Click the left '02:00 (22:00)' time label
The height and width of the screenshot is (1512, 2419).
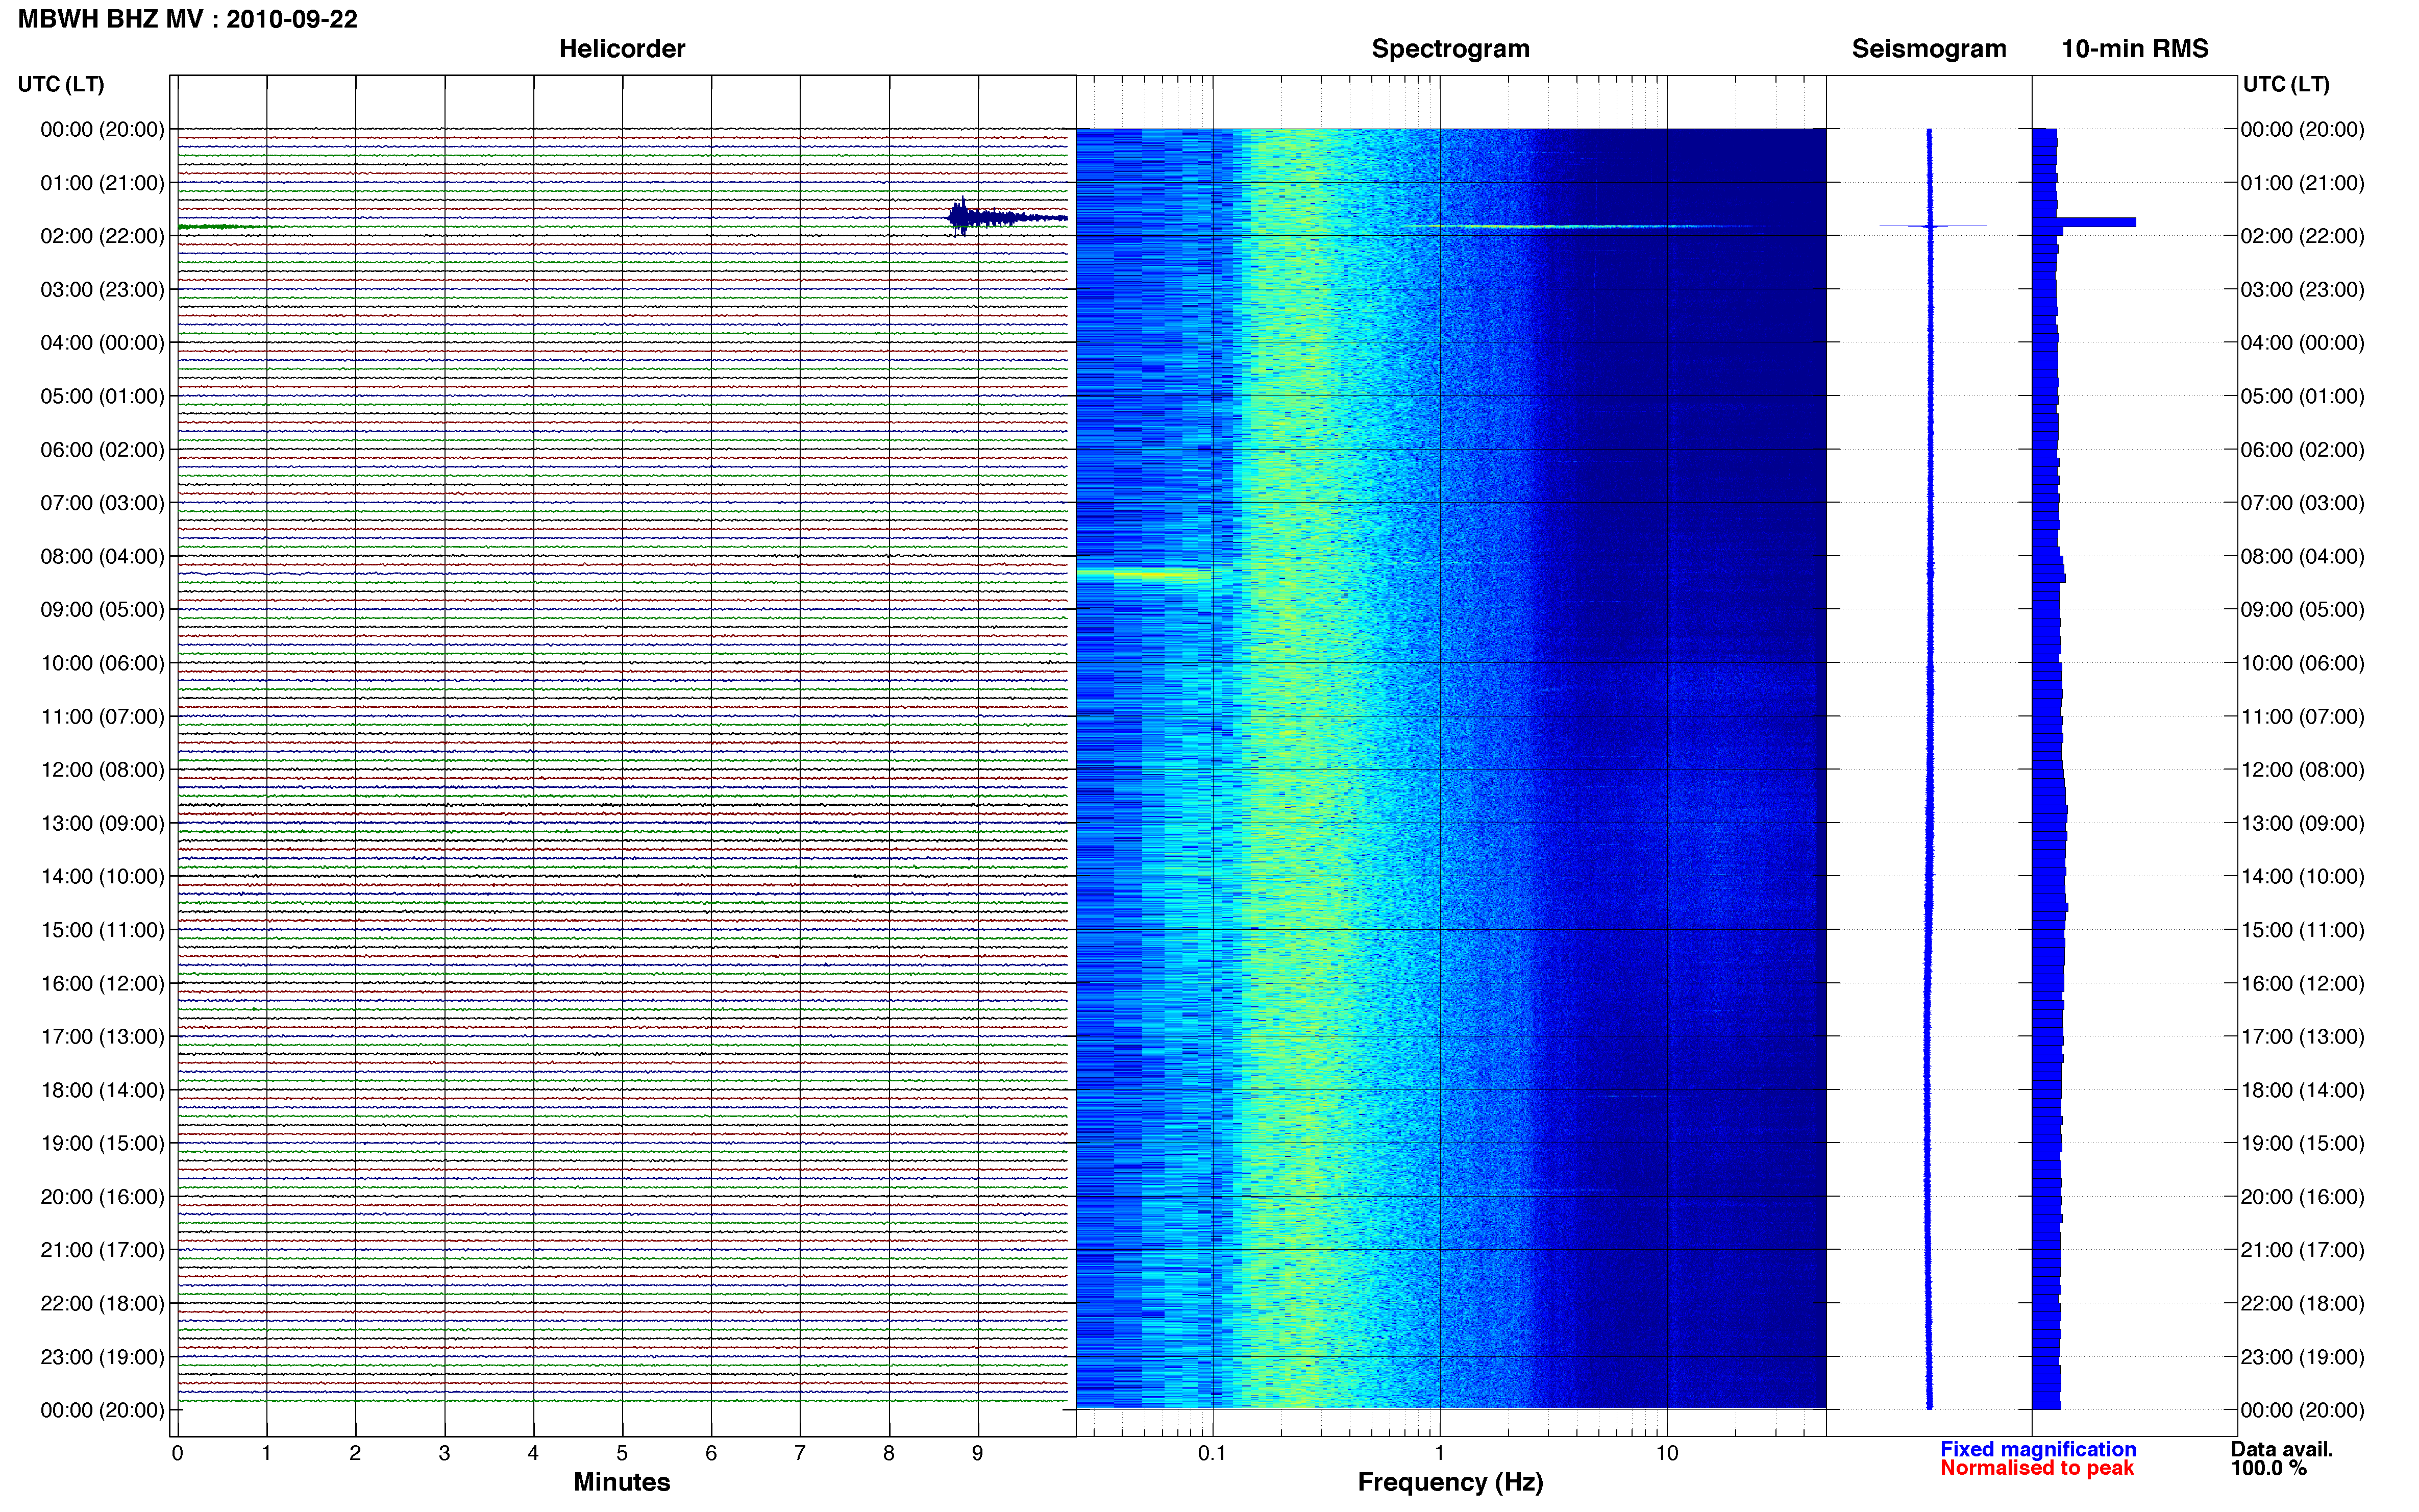pos(102,236)
